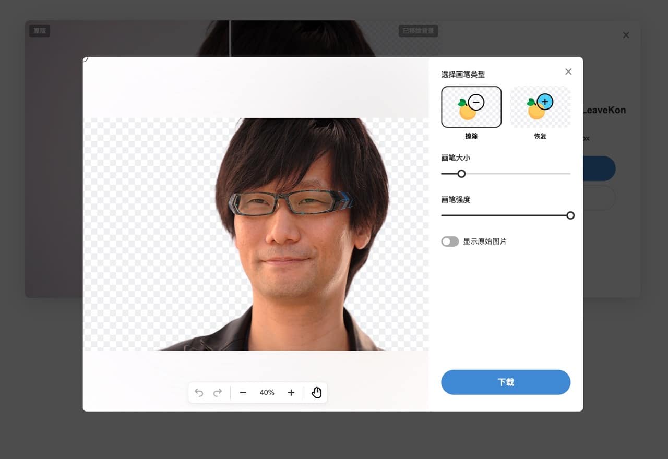Toggle 显示原始图片 switch
This screenshot has height=459, width=668.
click(450, 241)
